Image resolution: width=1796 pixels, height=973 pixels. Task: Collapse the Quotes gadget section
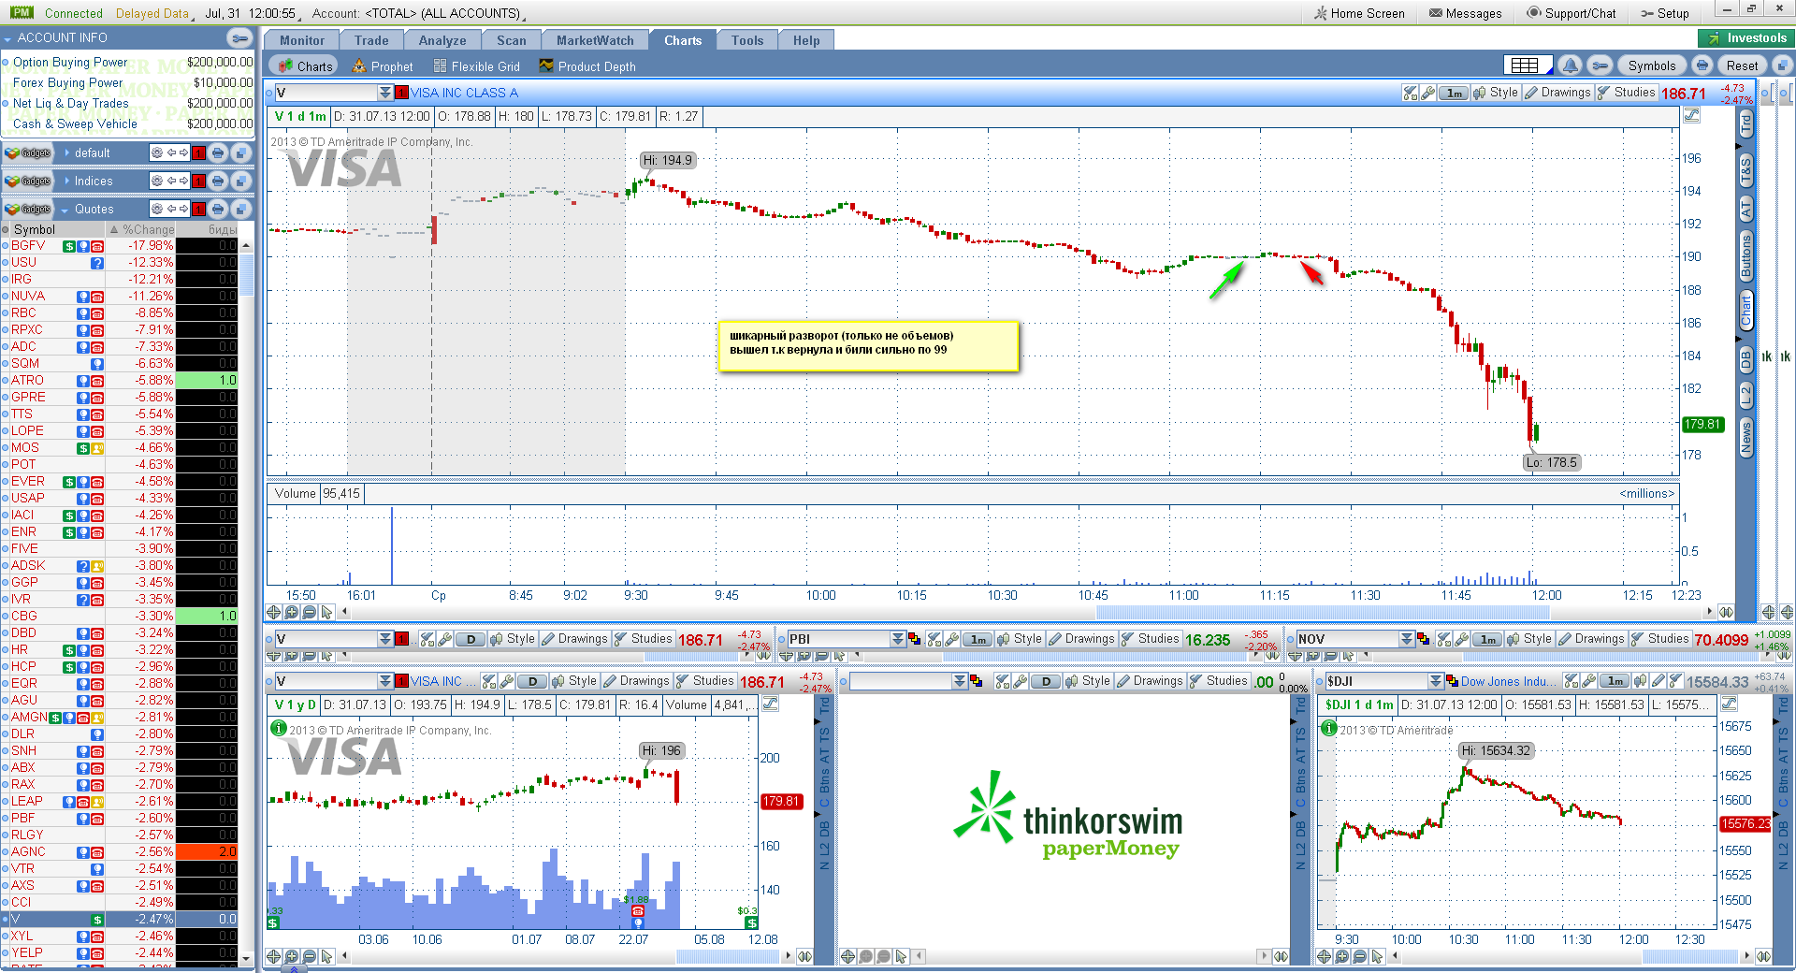[x=65, y=210]
